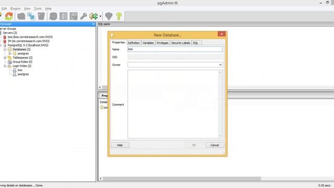Viewport: 334px width, 188px height.
Task: Select postgres under Login Roles
Action: 23,74
